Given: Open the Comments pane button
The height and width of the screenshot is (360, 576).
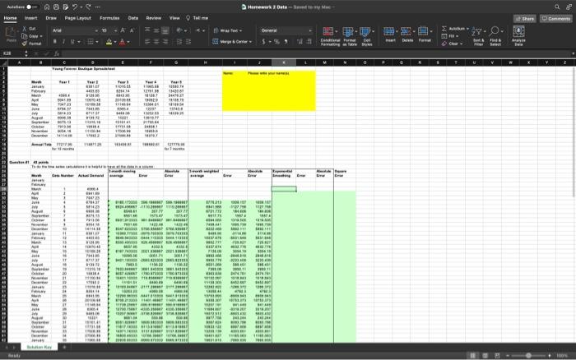Looking at the screenshot, I should tap(556, 19).
